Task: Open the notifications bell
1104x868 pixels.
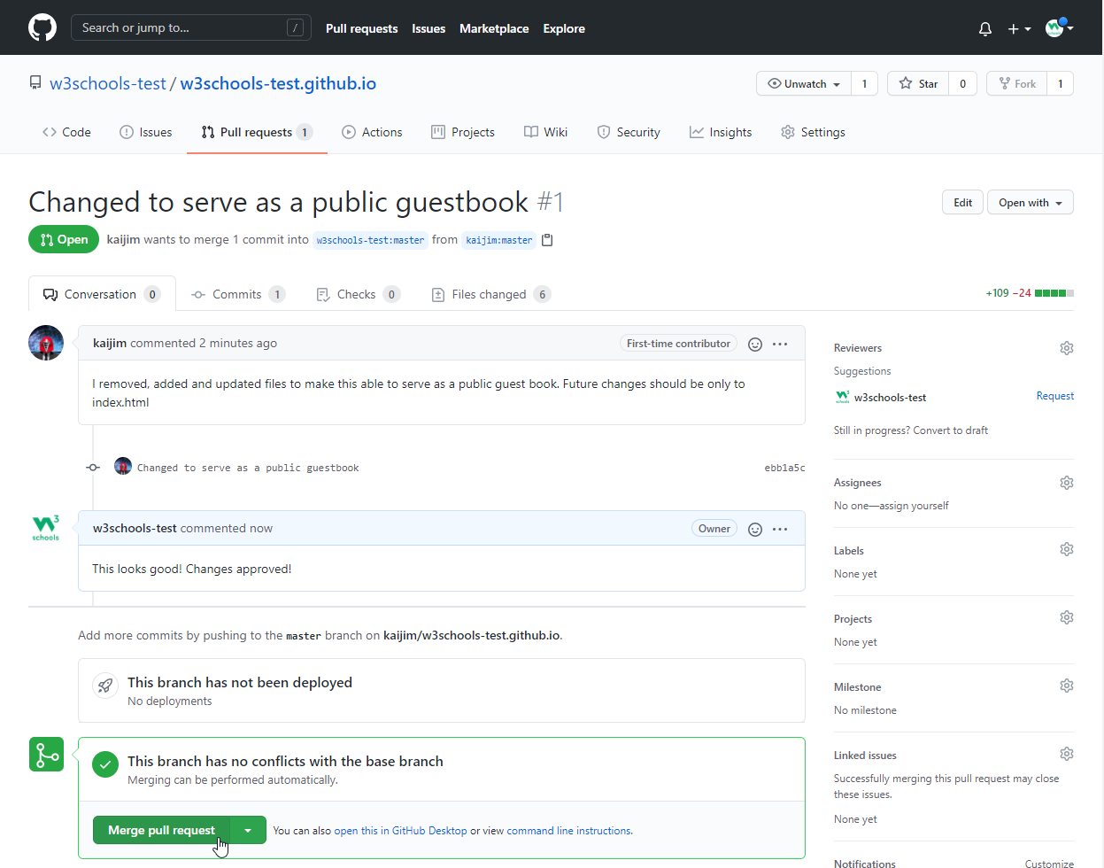Action: [x=985, y=29]
